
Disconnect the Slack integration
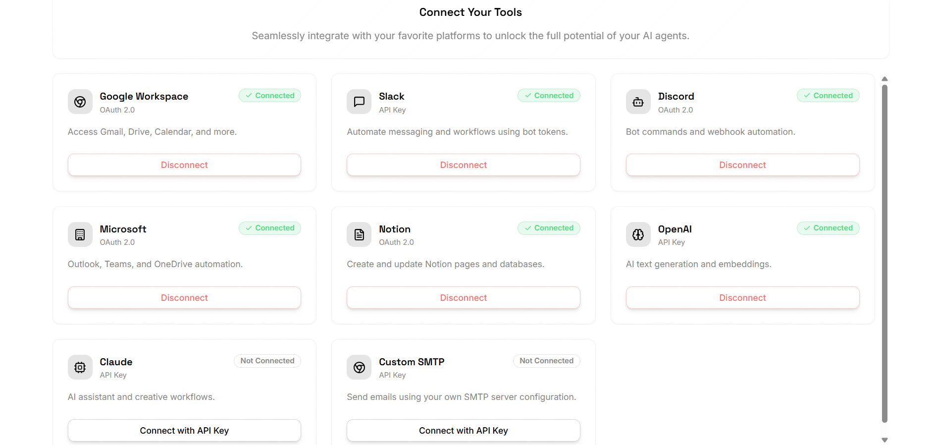[x=463, y=165]
